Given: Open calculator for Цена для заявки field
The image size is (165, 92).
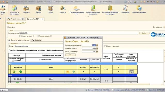Looking at the screenshot, I should coord(97,48).
